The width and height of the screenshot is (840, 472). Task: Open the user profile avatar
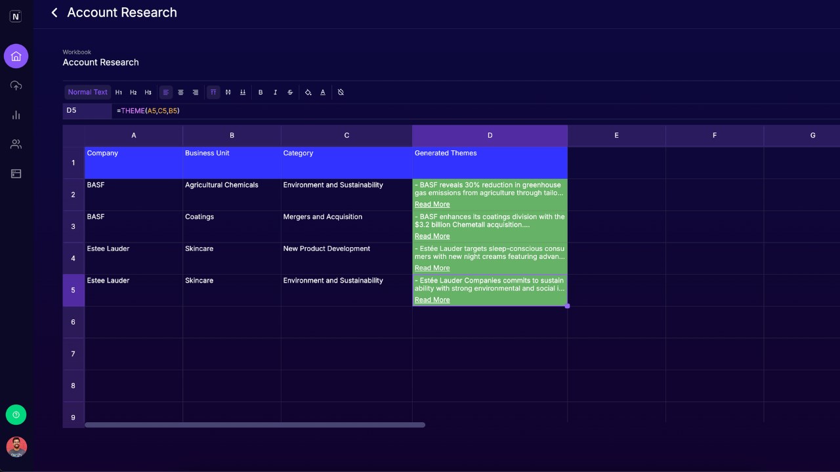16,447
